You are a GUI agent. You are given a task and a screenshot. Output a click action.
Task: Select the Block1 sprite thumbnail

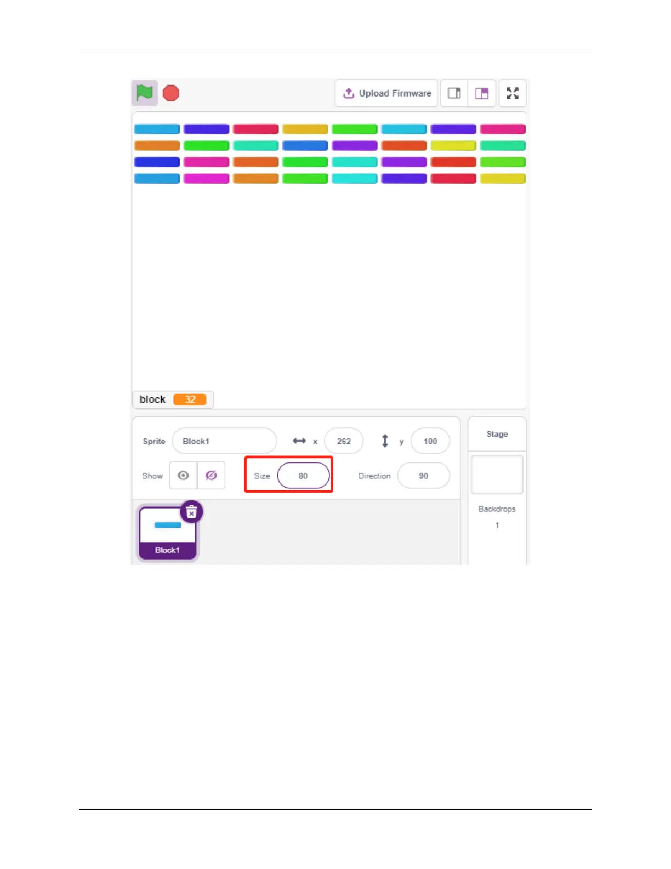coord(167,533)
